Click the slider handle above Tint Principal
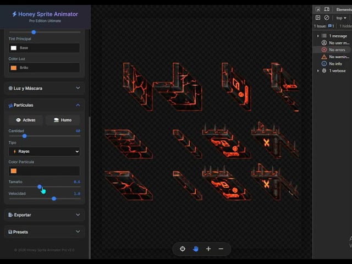 (34, 32)
